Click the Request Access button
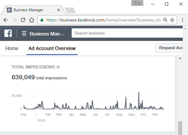Viewport: 188px width, 135px height. 169,48
